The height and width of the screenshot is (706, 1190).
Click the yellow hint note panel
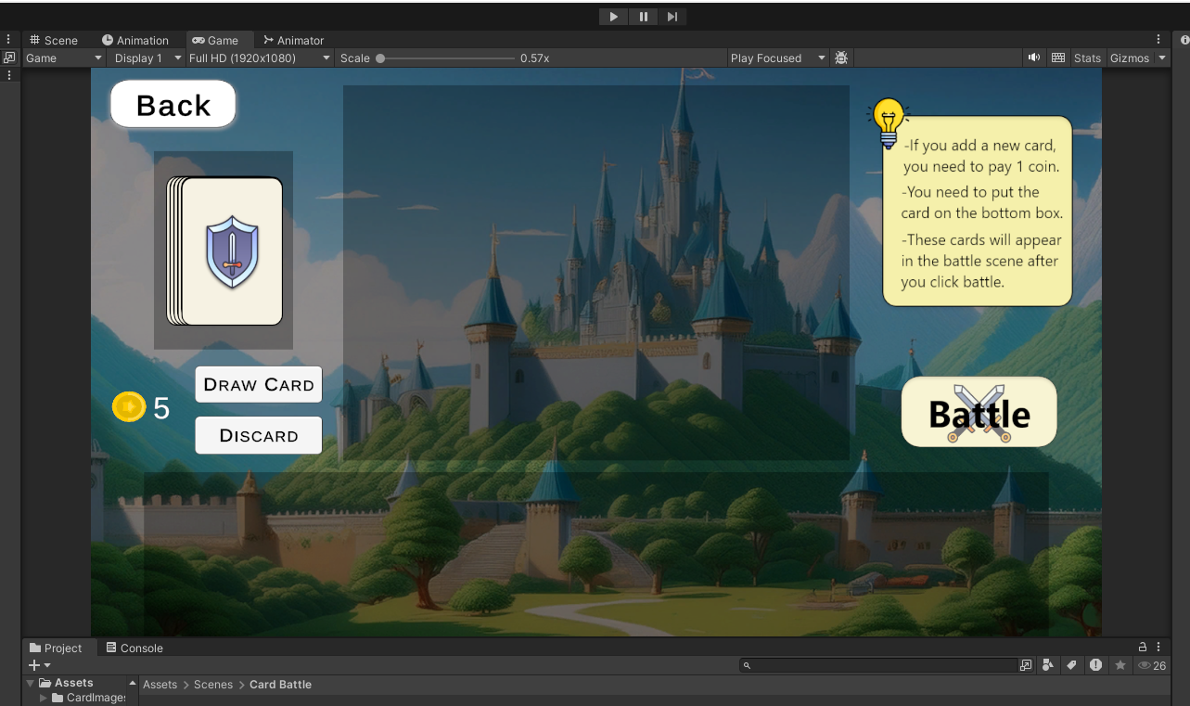click(978, 211)
